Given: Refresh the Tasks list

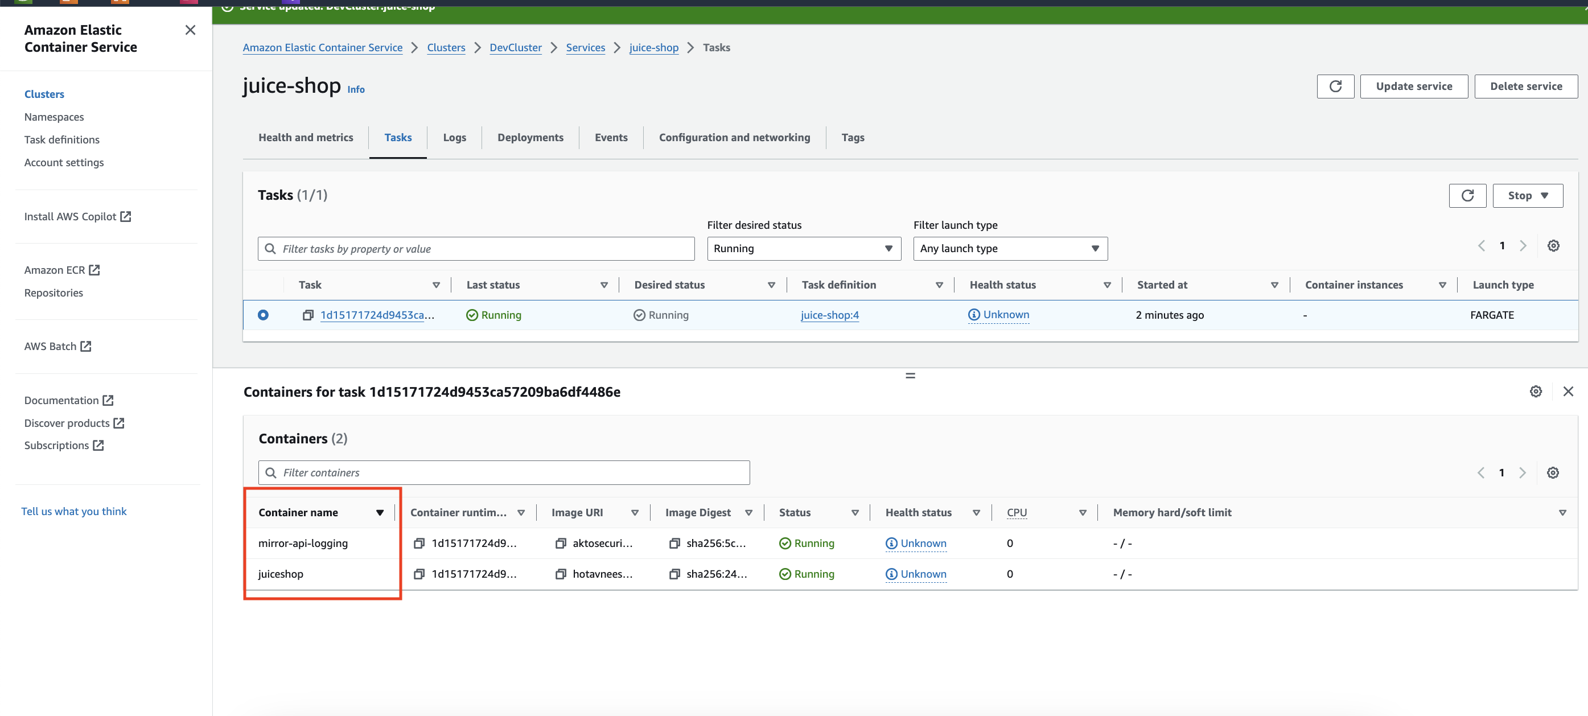Looking at the screenshot, I should pyautogui.click(x=1467, y=195).
